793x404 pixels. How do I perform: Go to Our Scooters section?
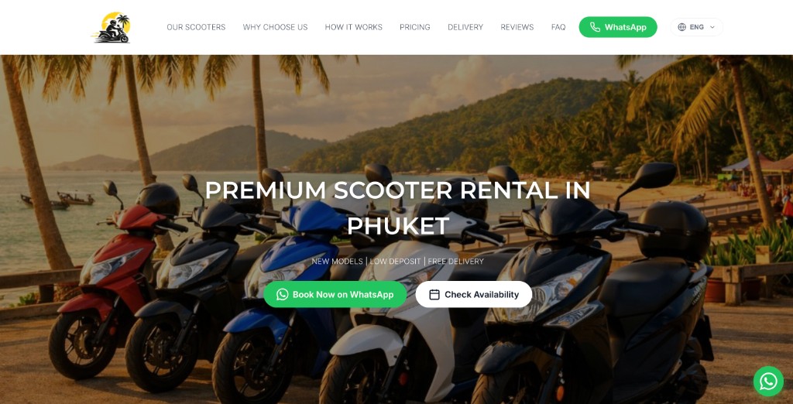(196, 27)
